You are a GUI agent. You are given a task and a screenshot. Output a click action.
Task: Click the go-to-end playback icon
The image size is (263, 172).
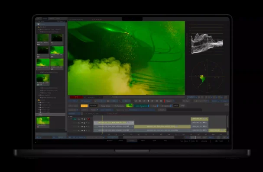pyautogui.click(x=161, y=101)
